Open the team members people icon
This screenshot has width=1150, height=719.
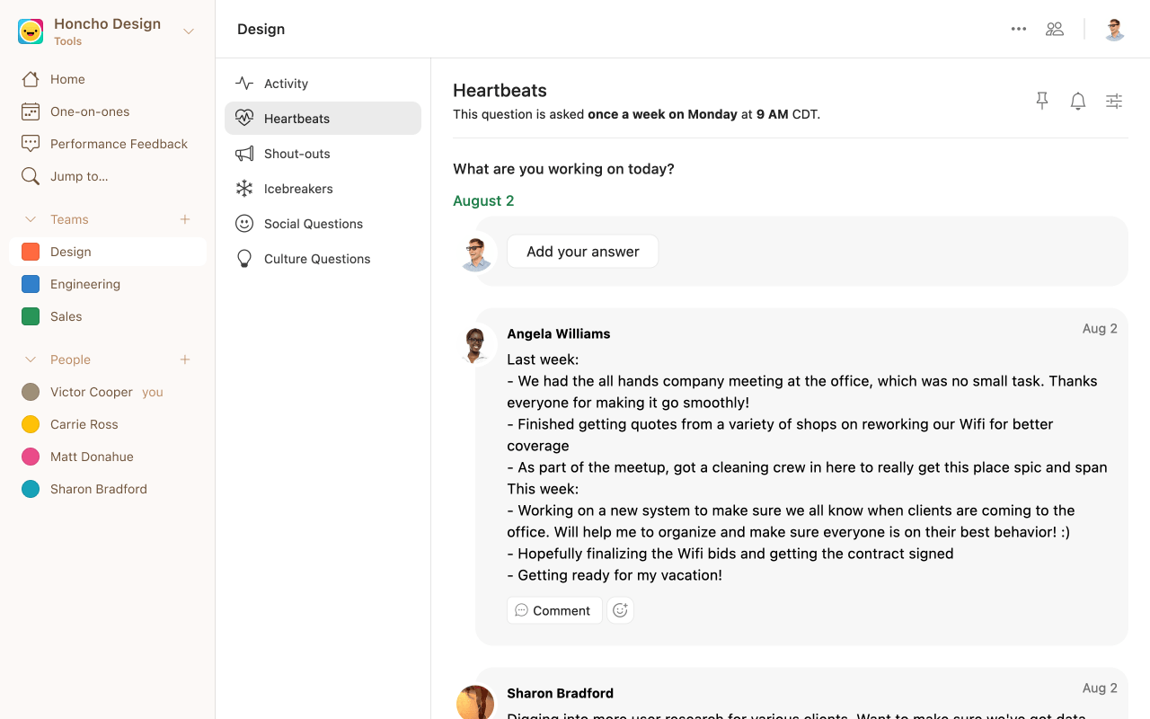[x=1055, y=29]
